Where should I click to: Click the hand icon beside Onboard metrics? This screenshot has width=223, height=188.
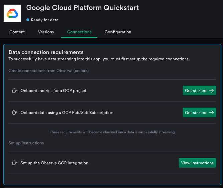pyautogui.click(x=15, y=91)
